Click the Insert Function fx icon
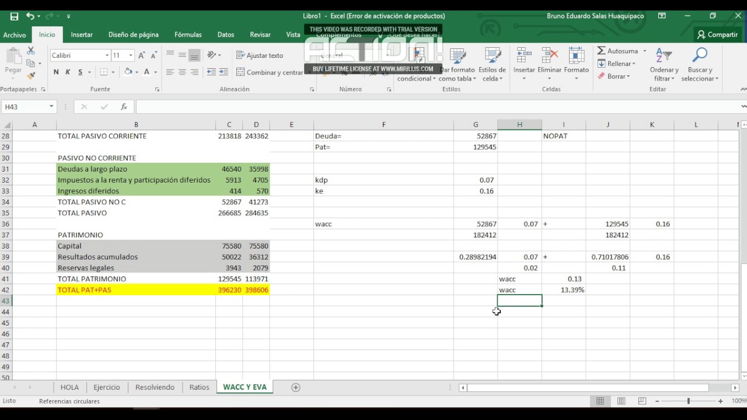 [x=124, y=107]
